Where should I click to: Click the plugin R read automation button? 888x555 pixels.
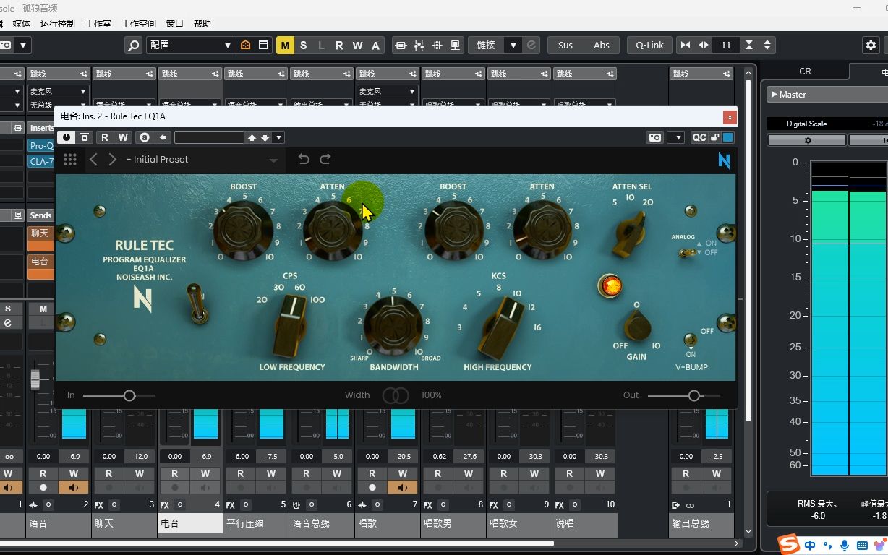coord(105,137)
